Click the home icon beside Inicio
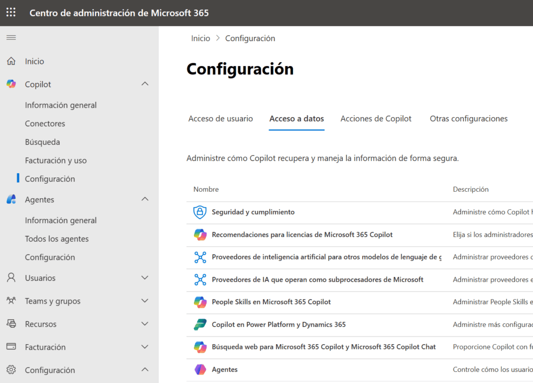The height and width of the screenshot is (383, 533). (11, 61)
